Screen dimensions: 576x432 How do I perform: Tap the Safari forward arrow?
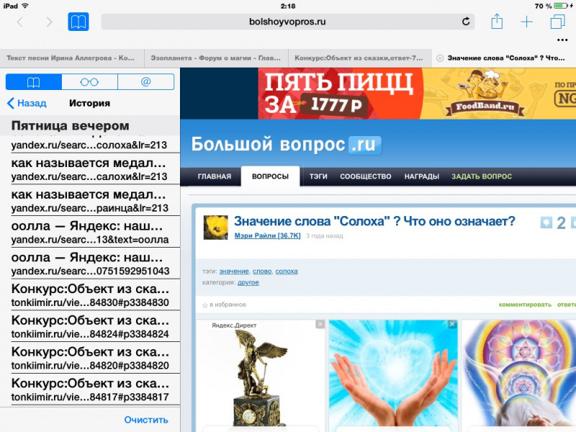coord(49,22)
